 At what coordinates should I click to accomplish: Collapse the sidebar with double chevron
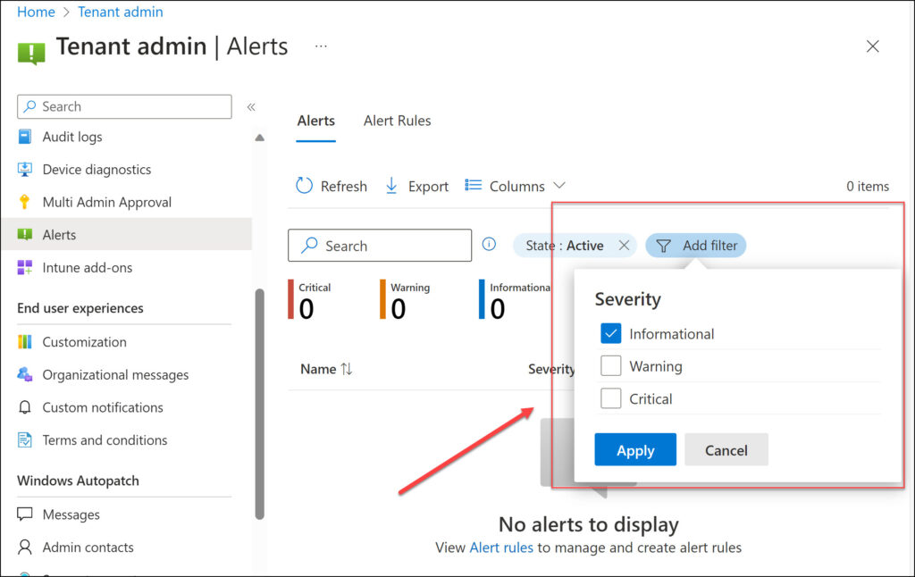coord(251,107)
